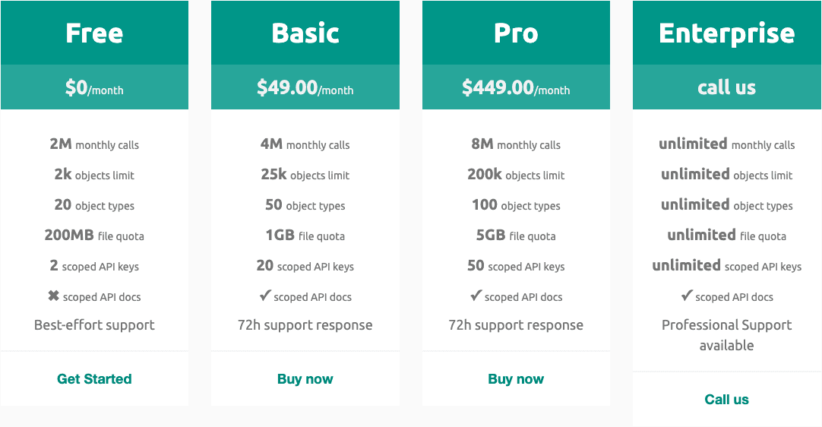Click the $0/month price banner

coord(94,87)
